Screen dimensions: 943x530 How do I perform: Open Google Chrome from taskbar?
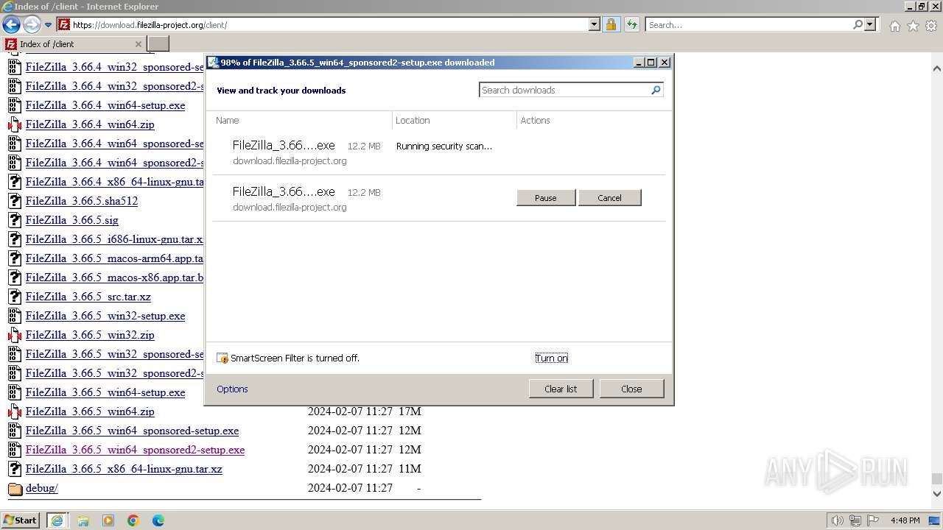tap(133, 520)
